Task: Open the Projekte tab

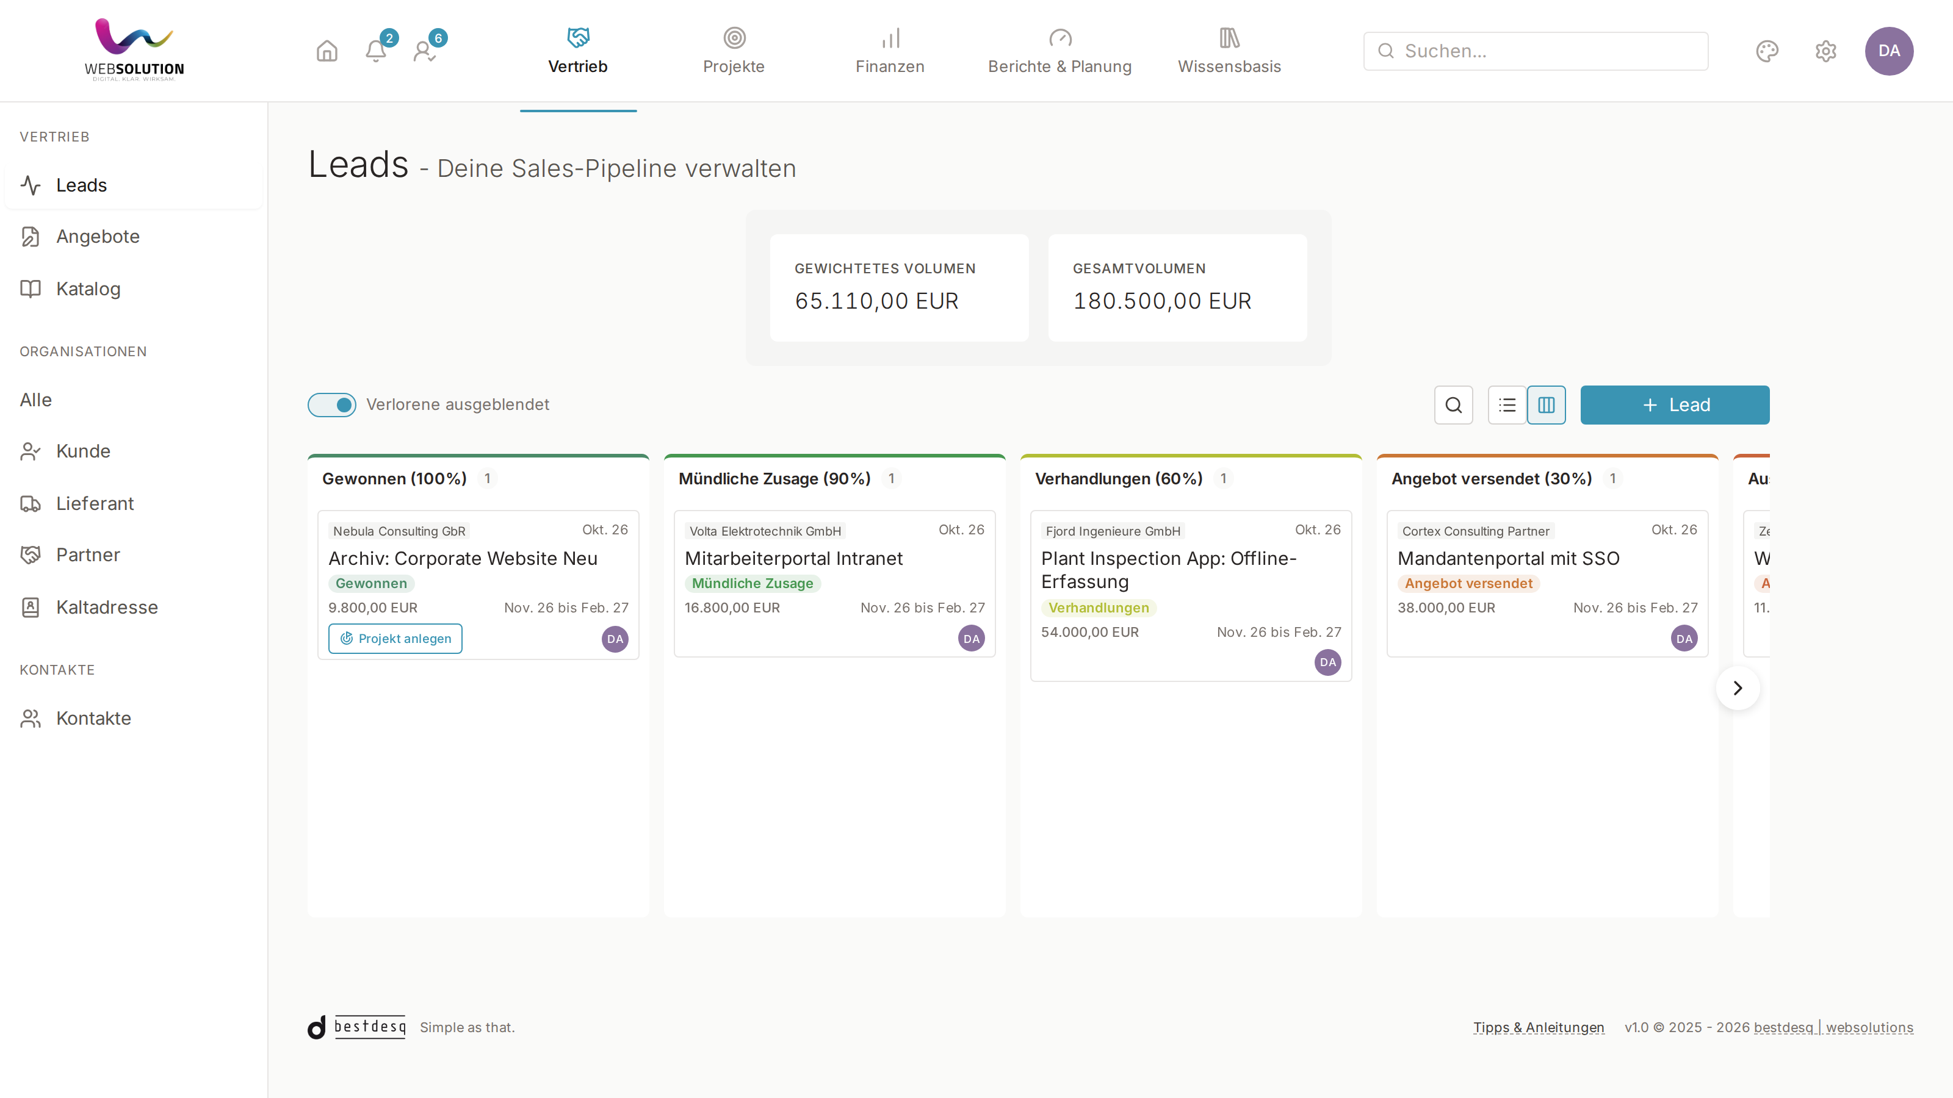Action: 733,51
